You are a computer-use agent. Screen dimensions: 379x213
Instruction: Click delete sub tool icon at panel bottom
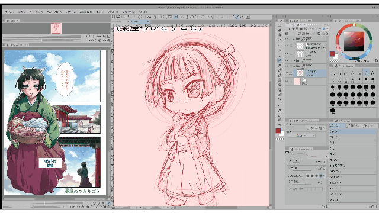click(x=376, y=206)
